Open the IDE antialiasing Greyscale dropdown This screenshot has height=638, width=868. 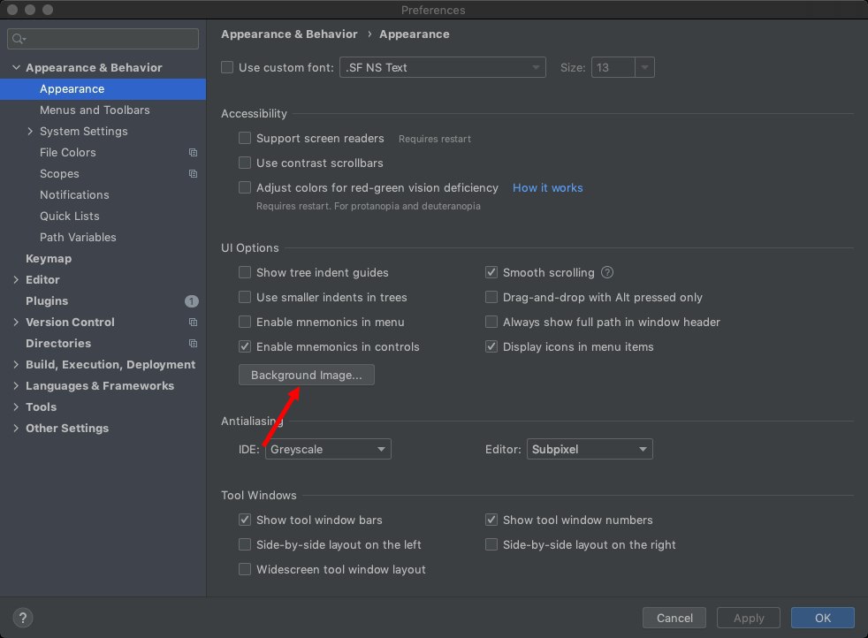coord(328,450)
